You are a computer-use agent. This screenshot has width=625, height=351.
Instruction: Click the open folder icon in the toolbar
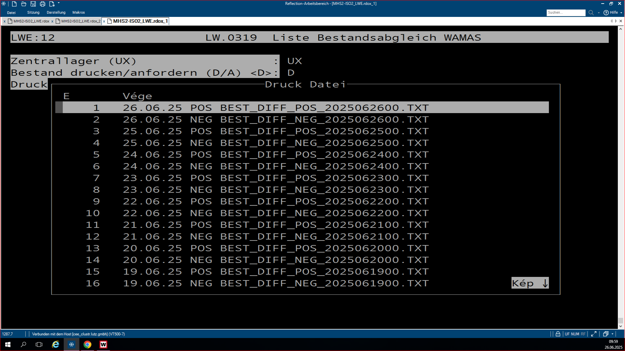(24, 4)
